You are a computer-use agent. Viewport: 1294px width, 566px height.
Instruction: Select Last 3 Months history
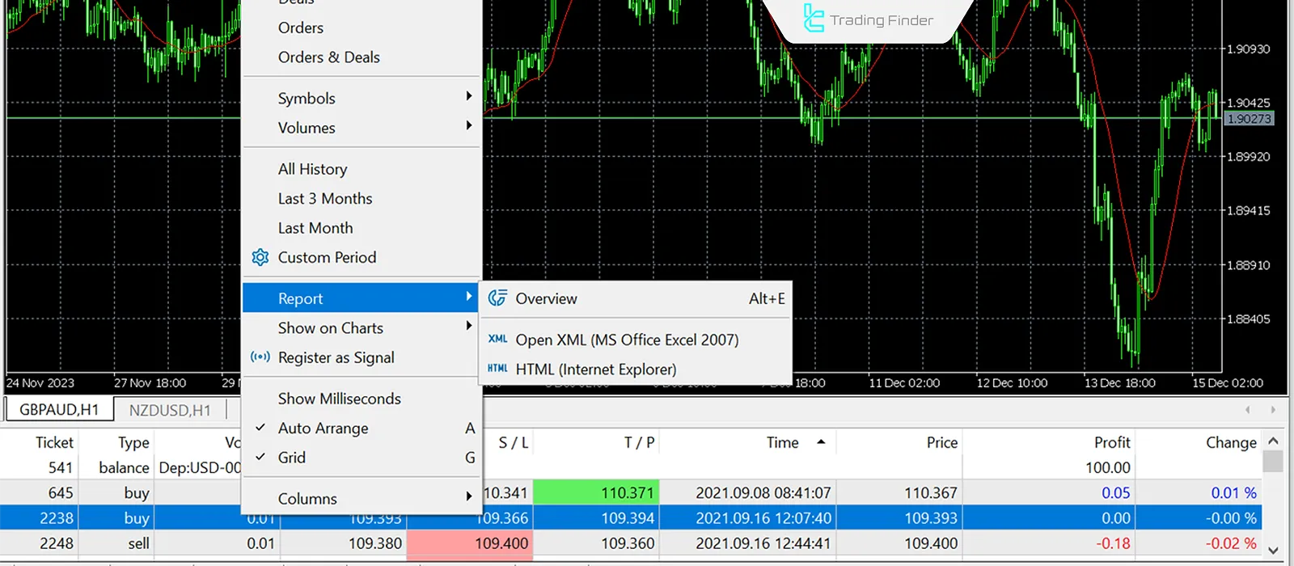click(325, 198)
